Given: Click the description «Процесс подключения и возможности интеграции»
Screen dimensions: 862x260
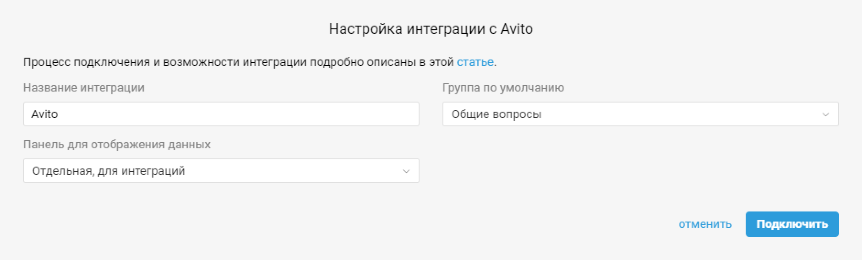Looking at the screenshot, I should pyautogui.click(x=165, y=62).
